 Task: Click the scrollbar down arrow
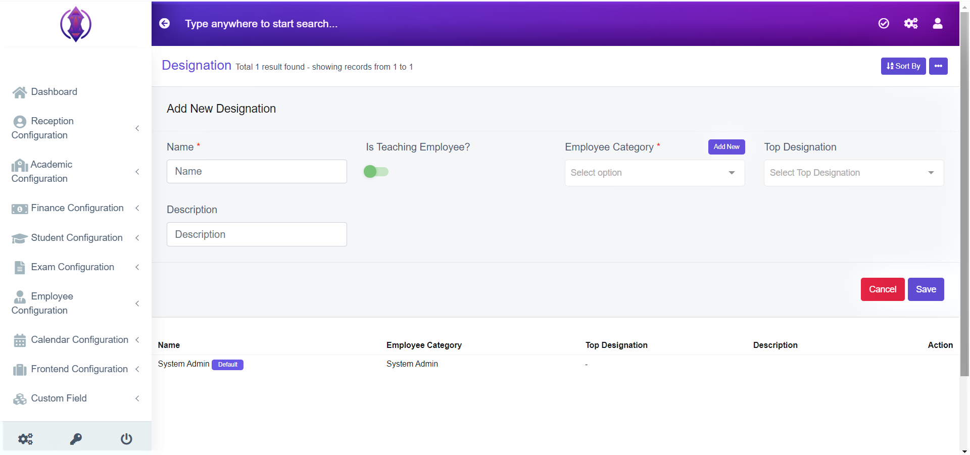point(964,451)
